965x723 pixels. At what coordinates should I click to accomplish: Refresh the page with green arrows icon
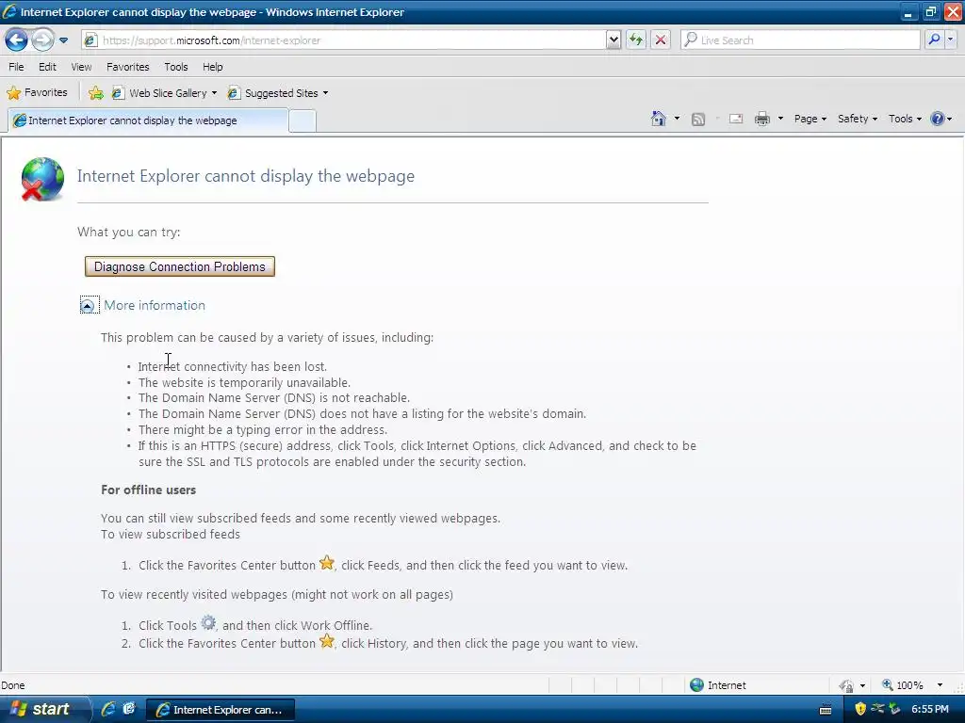[636, 40]
